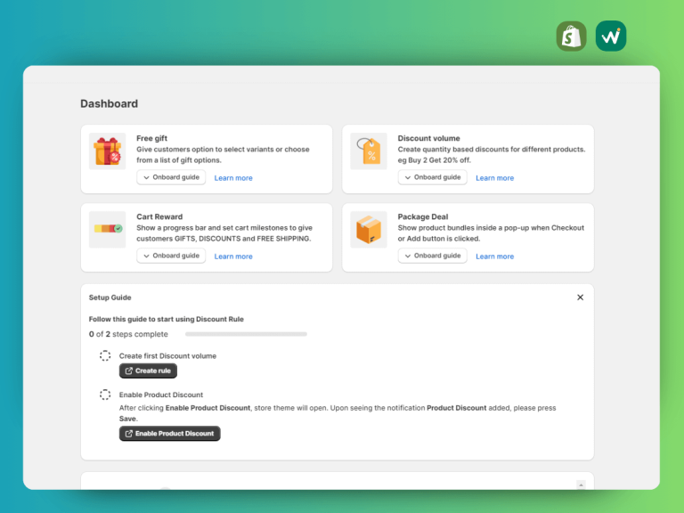
Task: Click the Discount volume card title
Action: (428, 138)
